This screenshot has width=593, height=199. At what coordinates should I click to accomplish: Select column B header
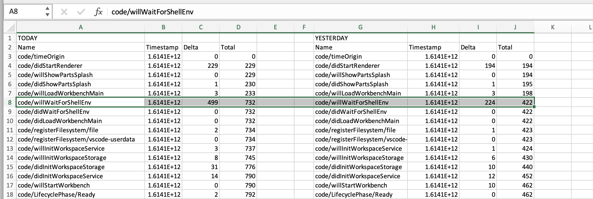point(163,27)
